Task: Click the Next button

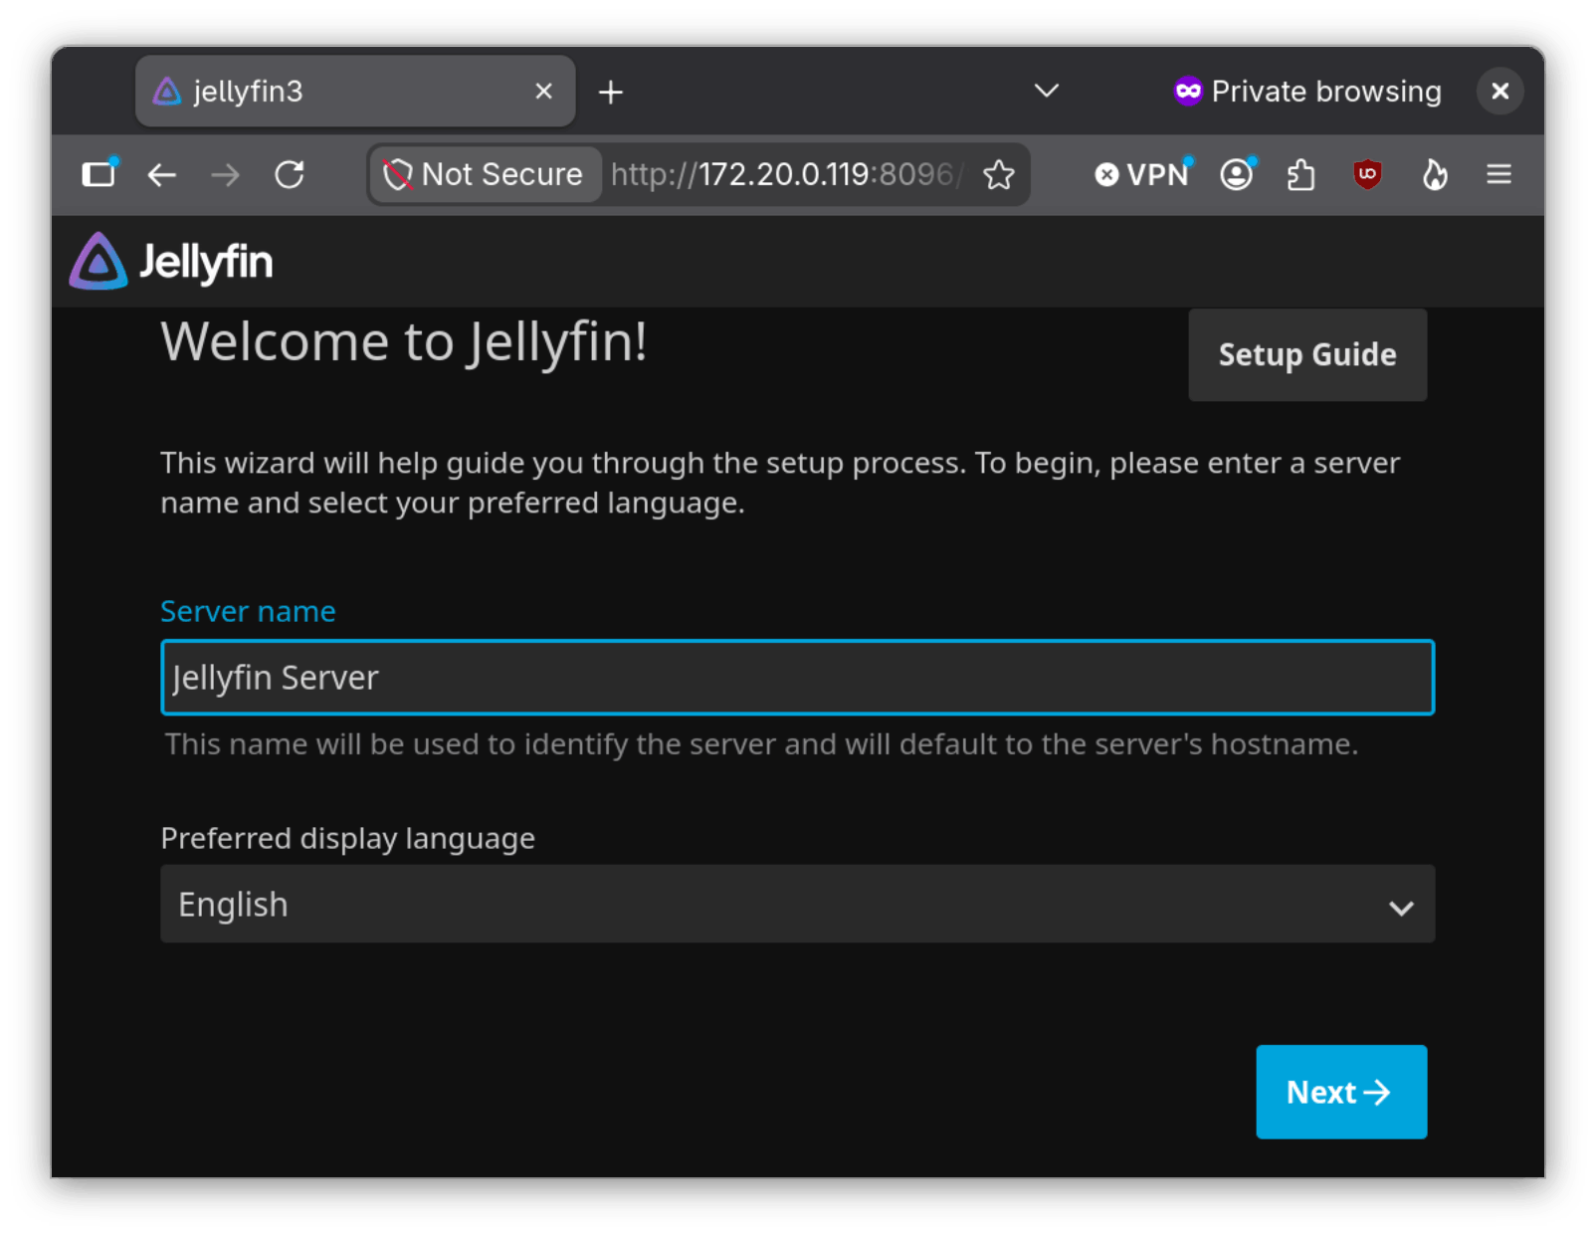Action: pyautogui.click(x=1341, y=1092)
